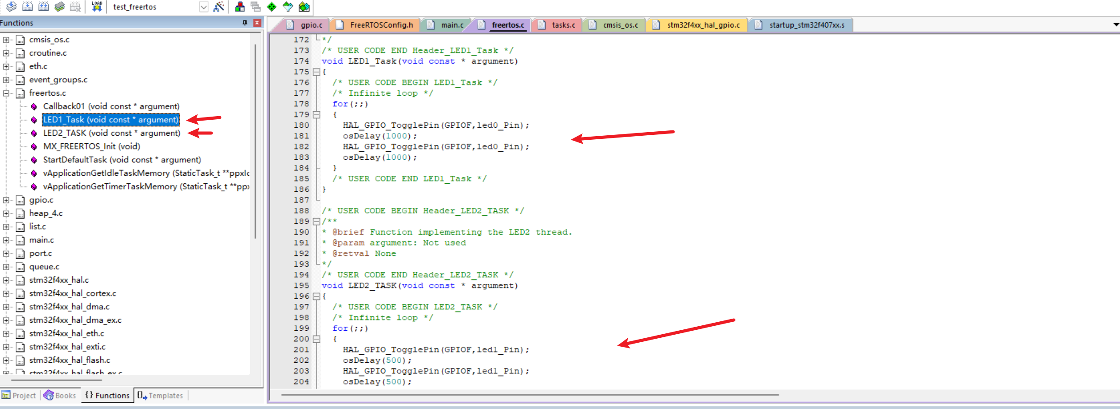Viewport: 1120px width, 409px height.
Task: Click the stm32f4xx_hal_cortex.c file icon
Action: (20, 294)
